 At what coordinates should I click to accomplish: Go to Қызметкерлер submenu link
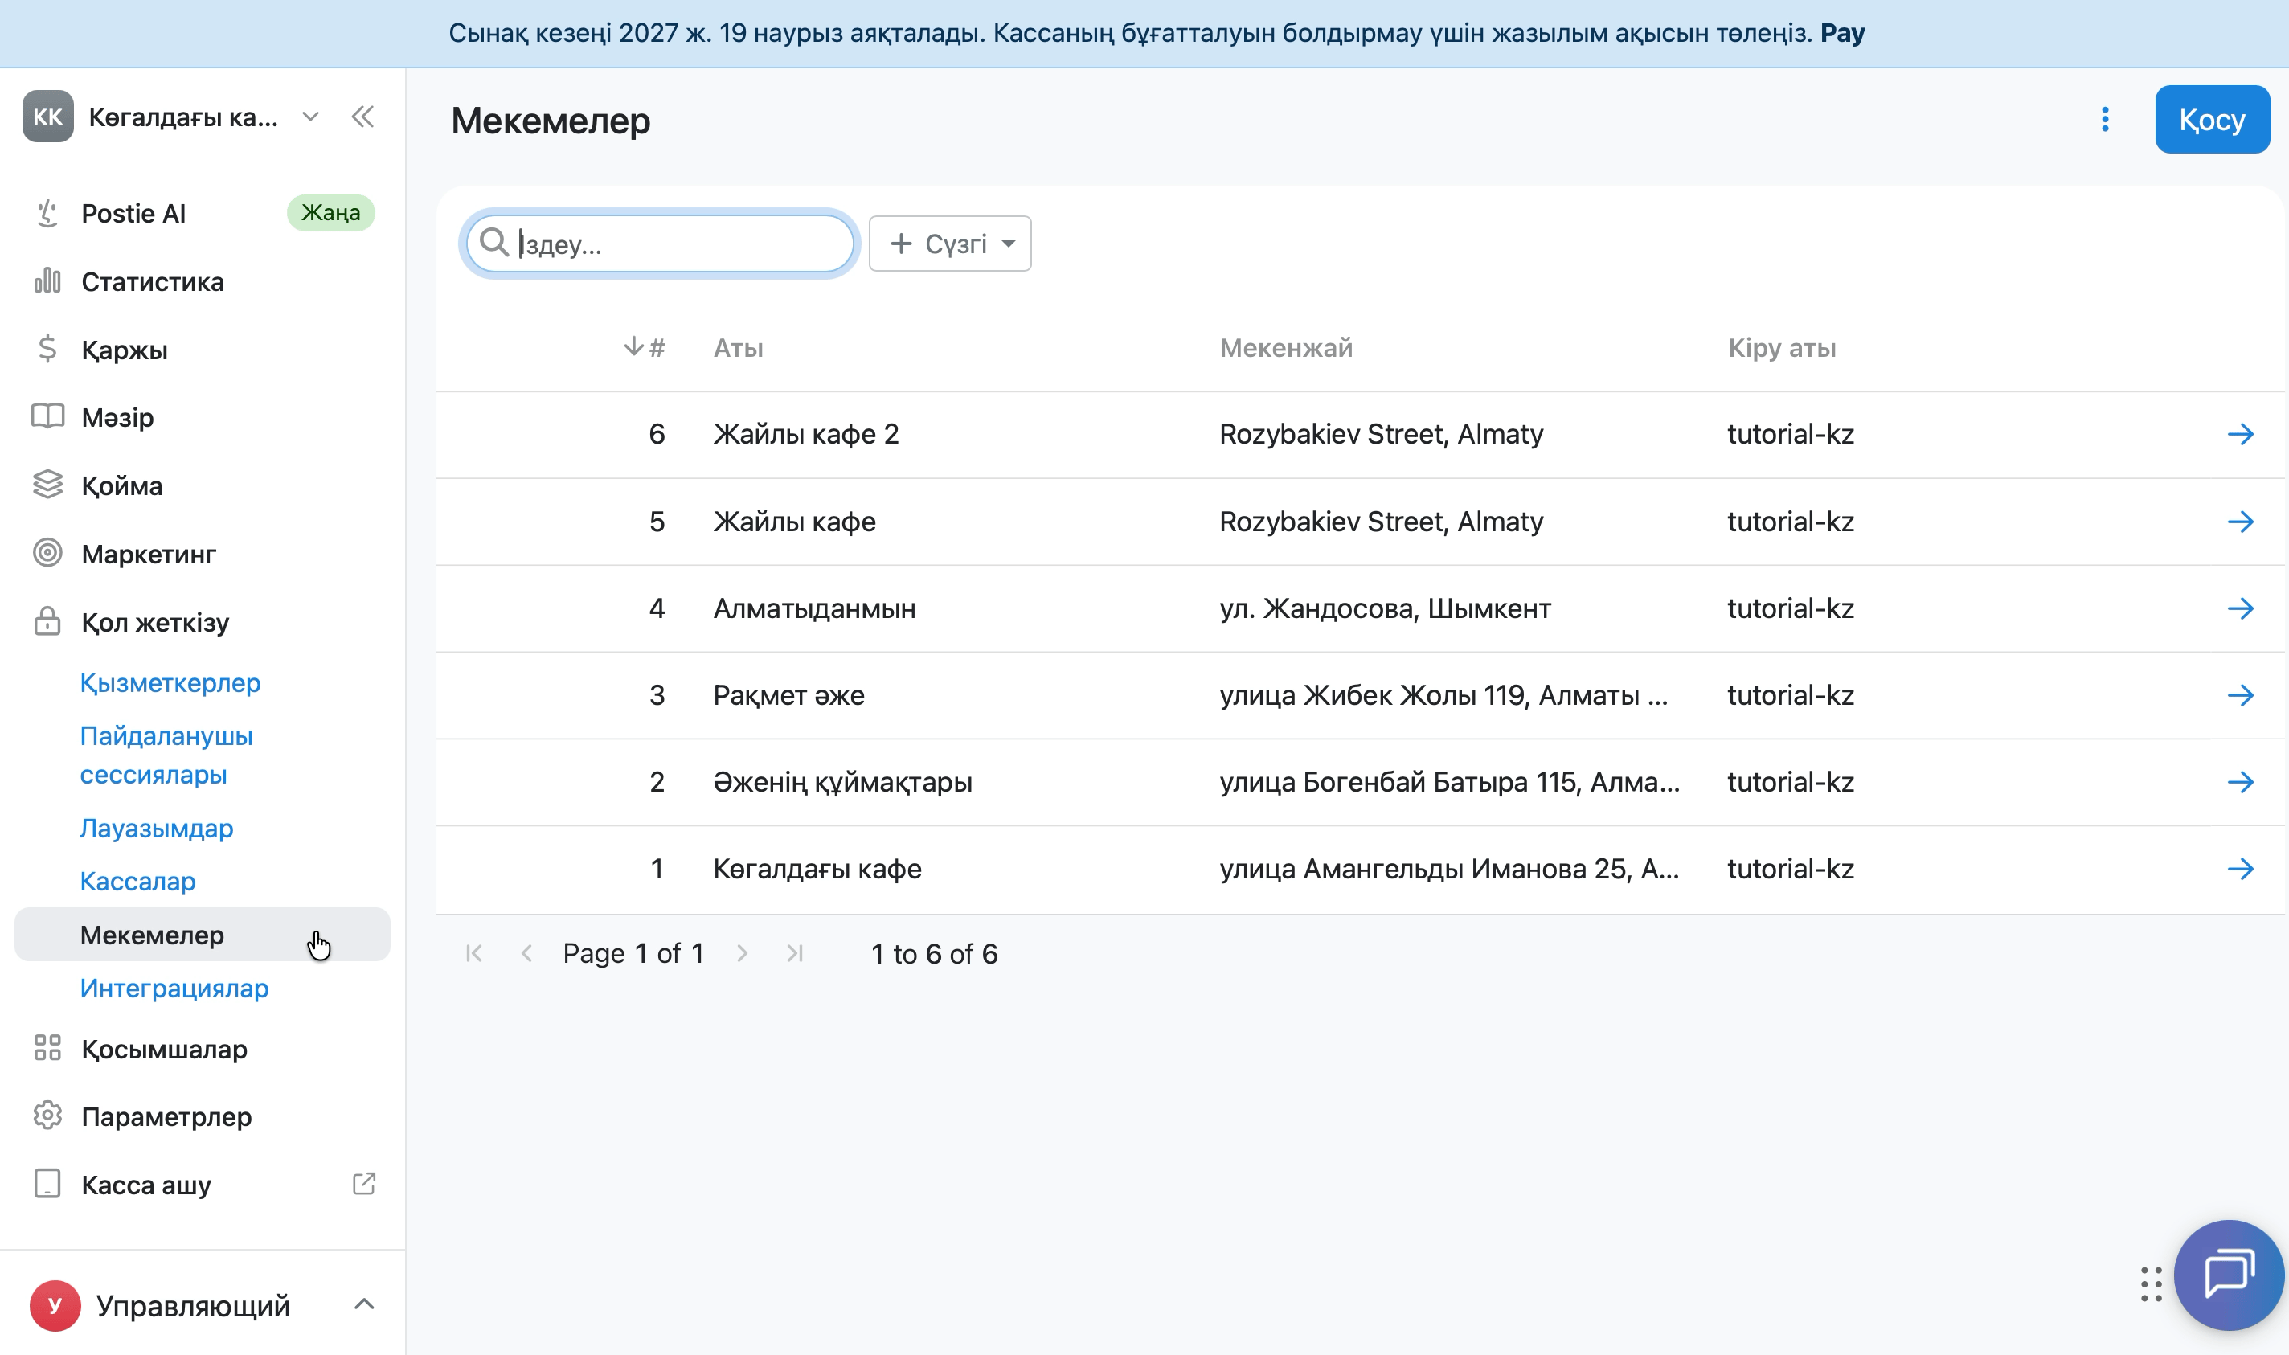[x=170, y=683]
